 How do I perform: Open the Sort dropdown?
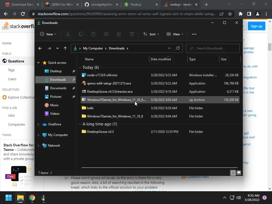(151, 34)
